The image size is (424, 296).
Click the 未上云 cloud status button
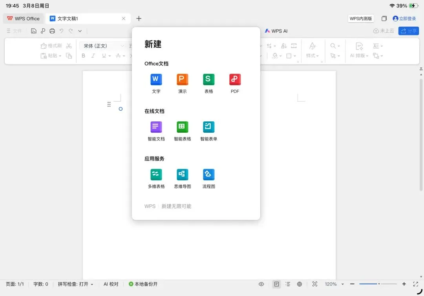384,31
